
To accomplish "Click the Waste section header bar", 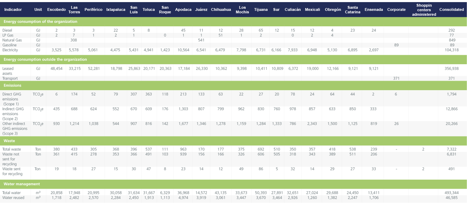I will point(9,140).
